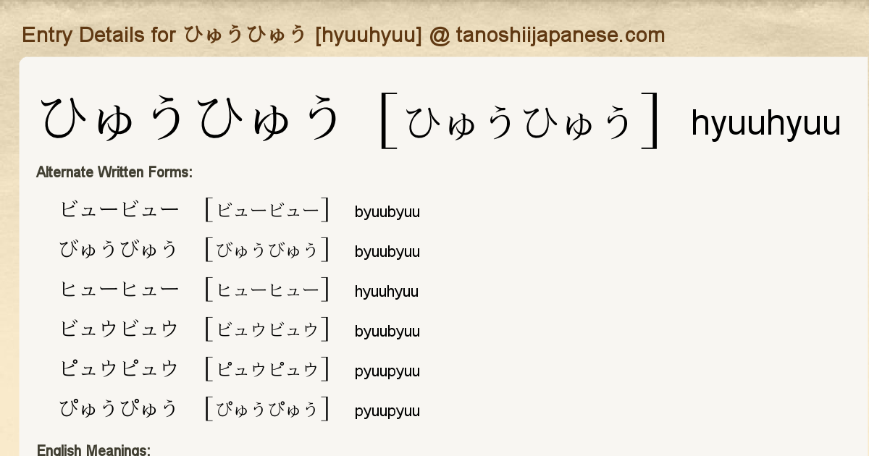Open the alternate form ヒューヒュー
The width and height of the screenshot is (869, 456).
[x=119, y=290]
